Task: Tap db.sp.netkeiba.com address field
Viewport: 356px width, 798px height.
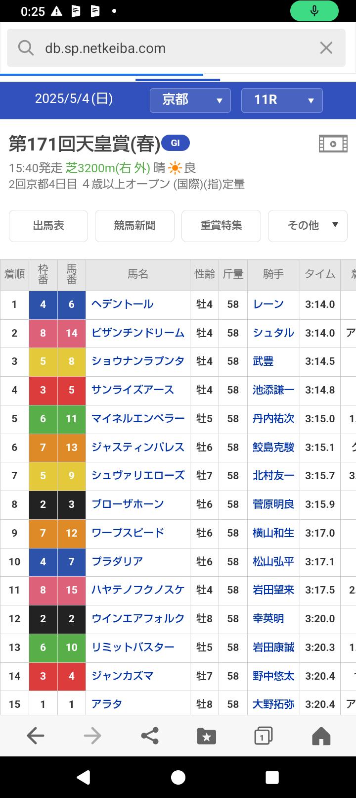Action: click(x=168, y=48)
